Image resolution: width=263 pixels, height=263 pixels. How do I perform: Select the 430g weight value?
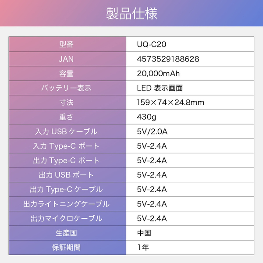pyautogui.click(x=147, y=117)
